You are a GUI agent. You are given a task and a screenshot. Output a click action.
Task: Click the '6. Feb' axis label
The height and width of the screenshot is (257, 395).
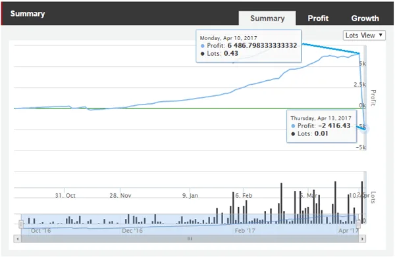coord(244,195)
